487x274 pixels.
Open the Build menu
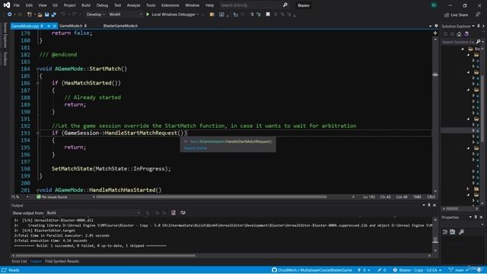tap(86, 5)
